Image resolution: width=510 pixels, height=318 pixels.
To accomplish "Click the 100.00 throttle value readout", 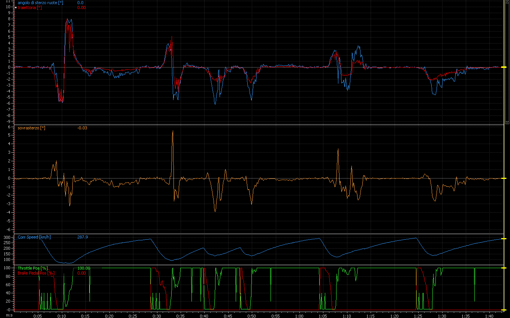I will 84,268.
